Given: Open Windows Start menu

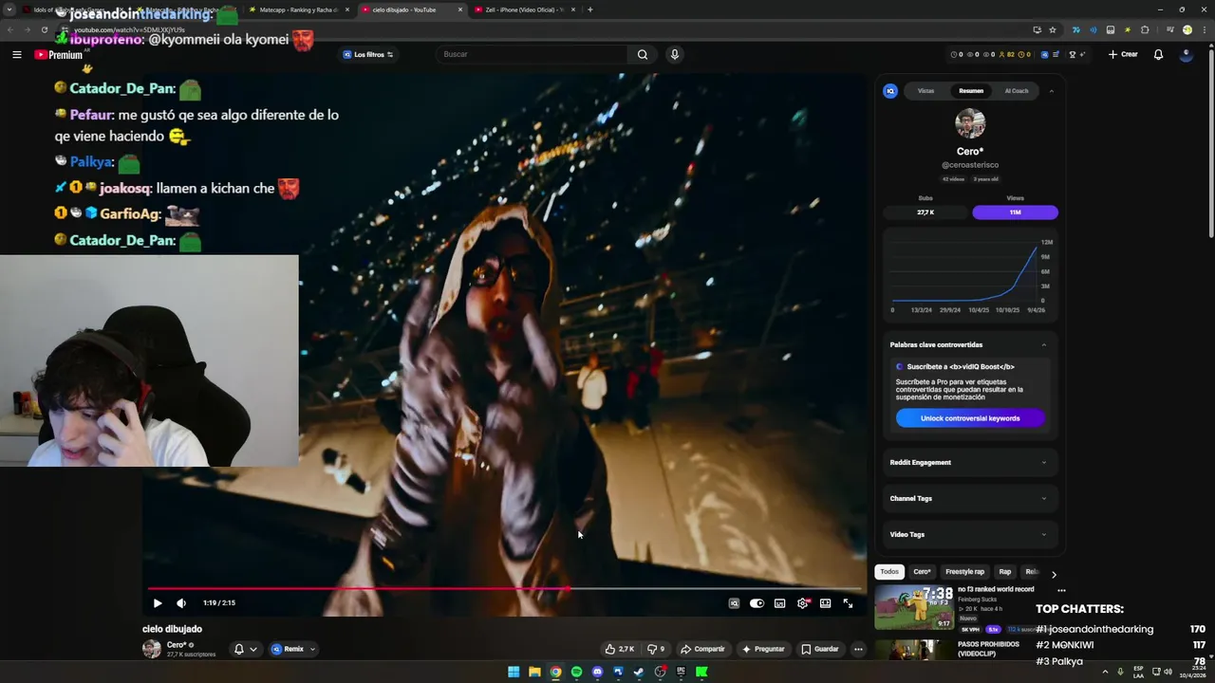Looking at the screenshot, I should coord(514,672).
